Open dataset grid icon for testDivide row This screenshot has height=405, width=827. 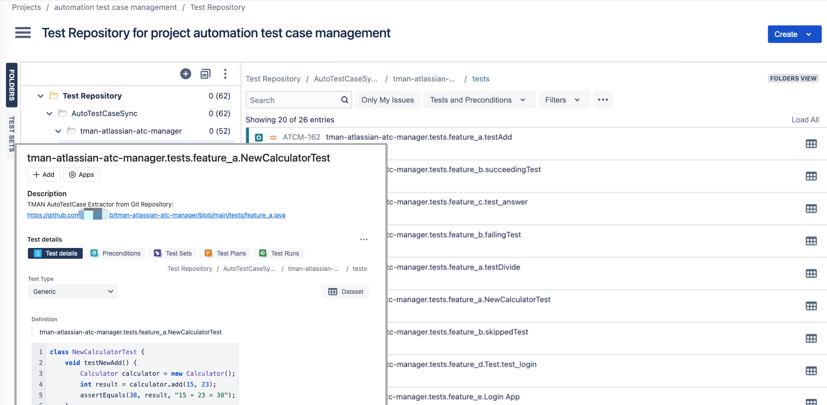coord(811,274)
